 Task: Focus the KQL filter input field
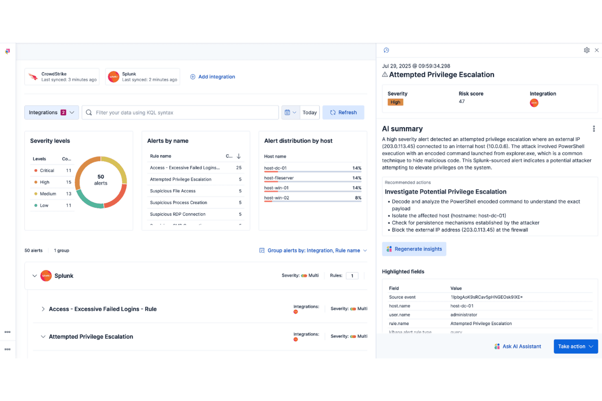tap(180, 113)
